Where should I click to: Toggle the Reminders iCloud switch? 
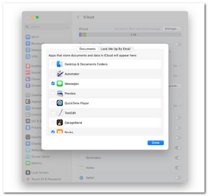178,158
